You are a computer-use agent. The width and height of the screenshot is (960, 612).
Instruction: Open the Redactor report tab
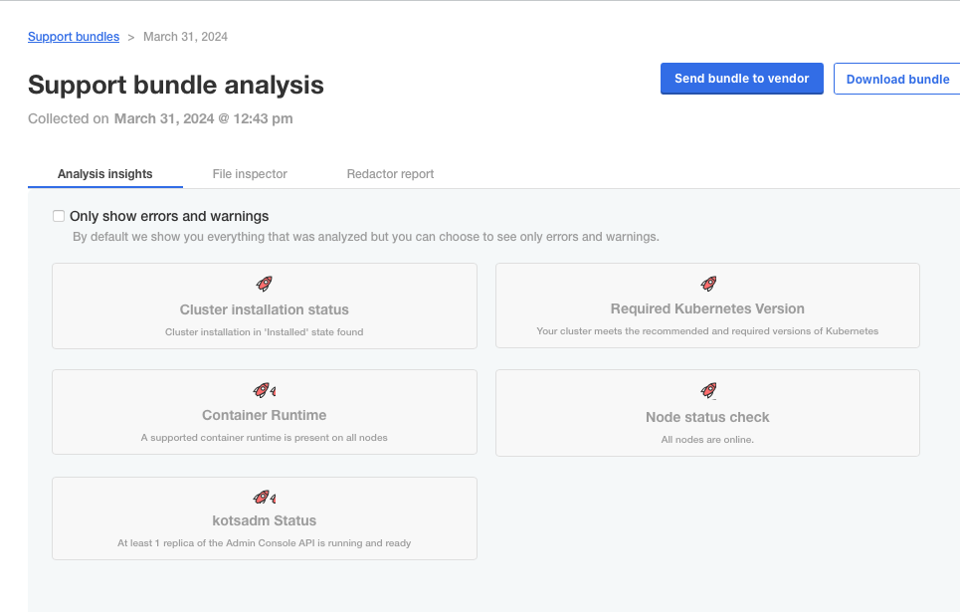(x=390, y=174)
